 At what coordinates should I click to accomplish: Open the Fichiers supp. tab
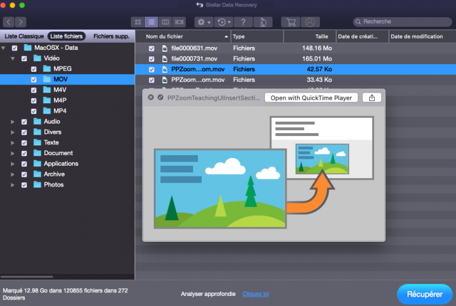pos(111,36)
